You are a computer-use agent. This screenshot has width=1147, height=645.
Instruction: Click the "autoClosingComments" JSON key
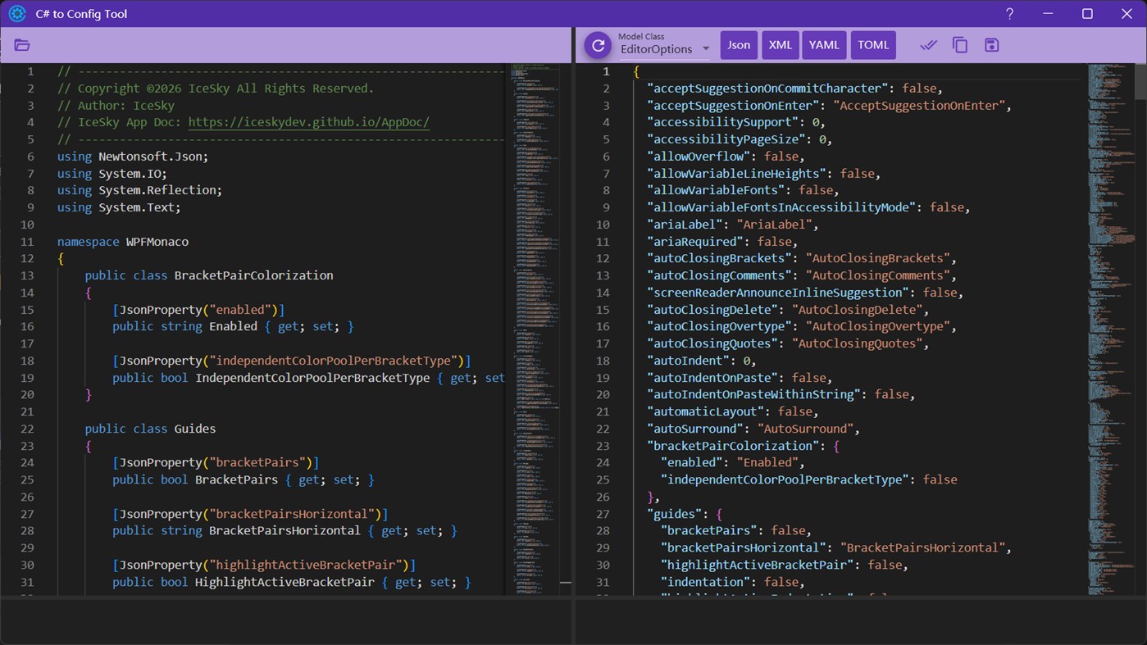pyautogui.click(x=719, y=275)
